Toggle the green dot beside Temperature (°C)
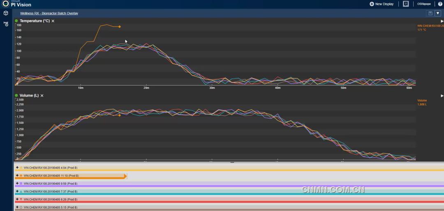The height and width of the screenshot is (211, 444). [16, 21]
